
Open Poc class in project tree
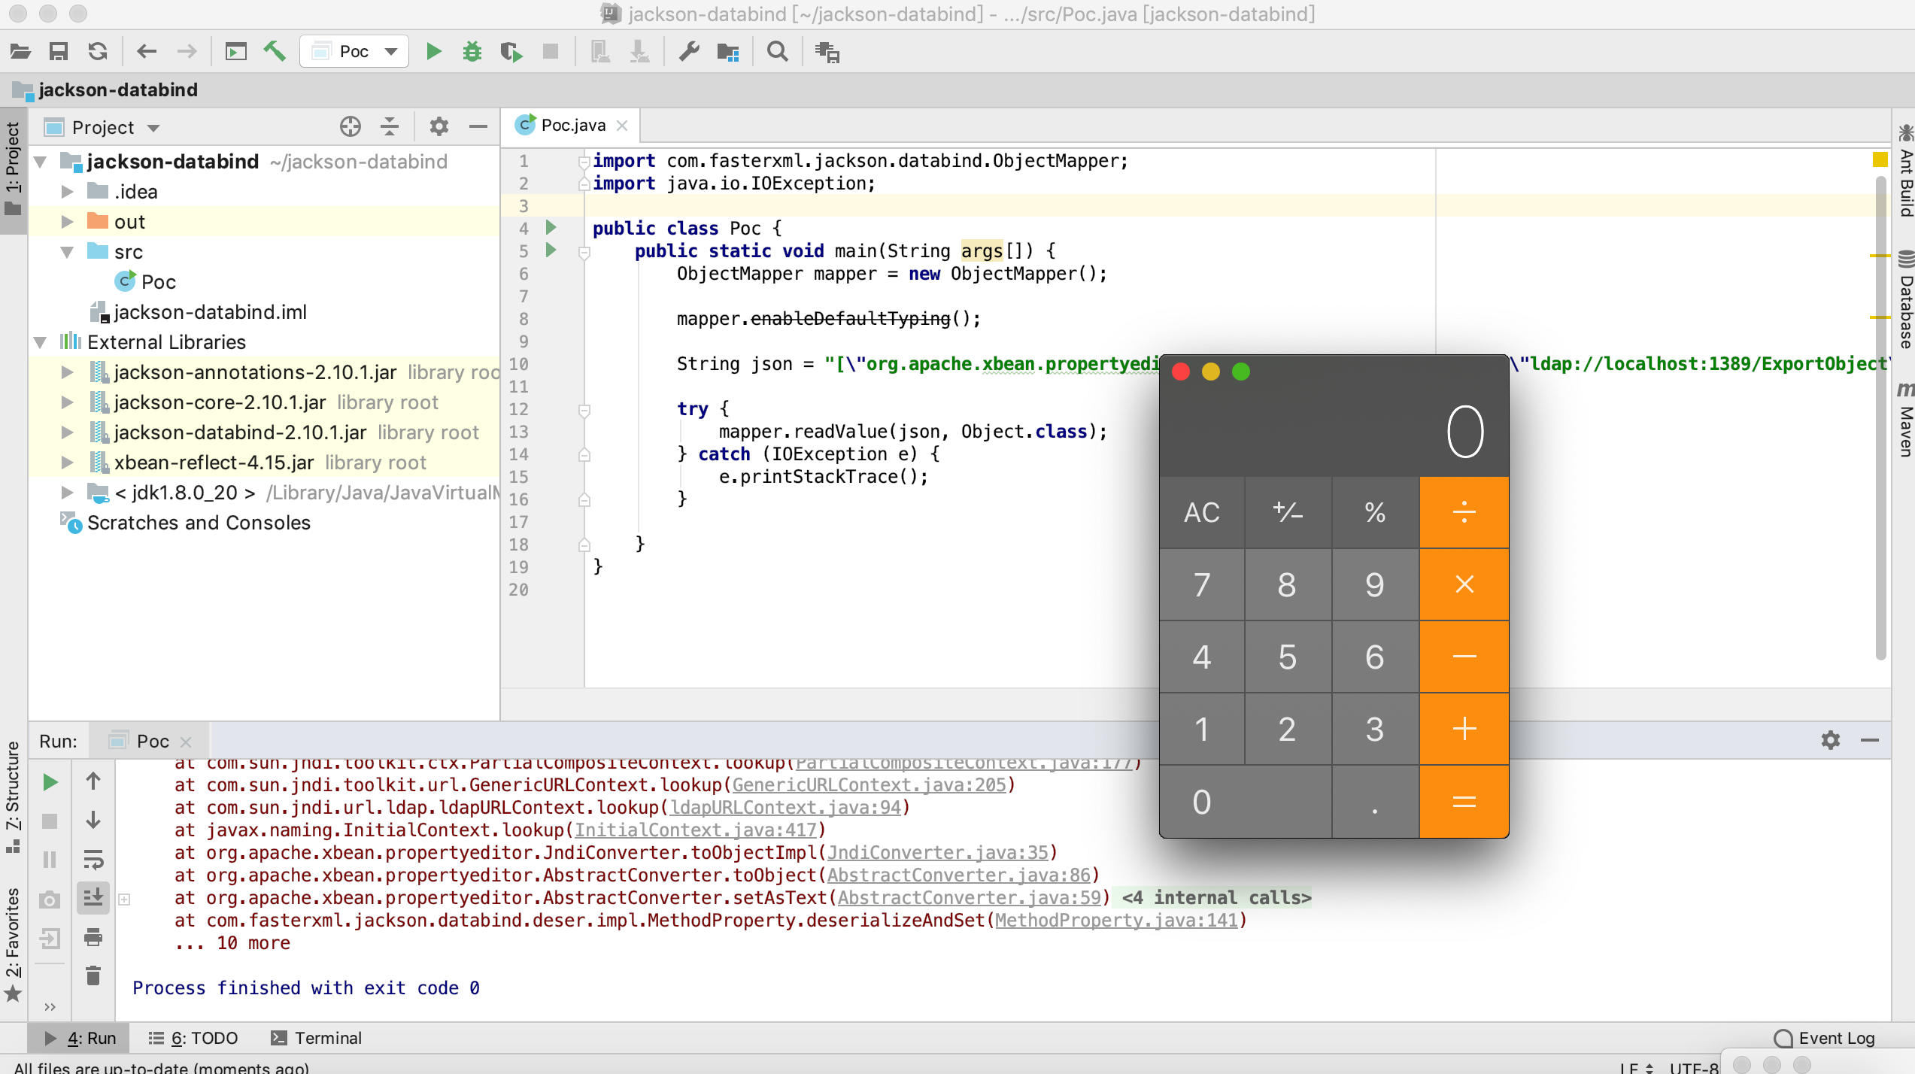[x=158, y=282]
